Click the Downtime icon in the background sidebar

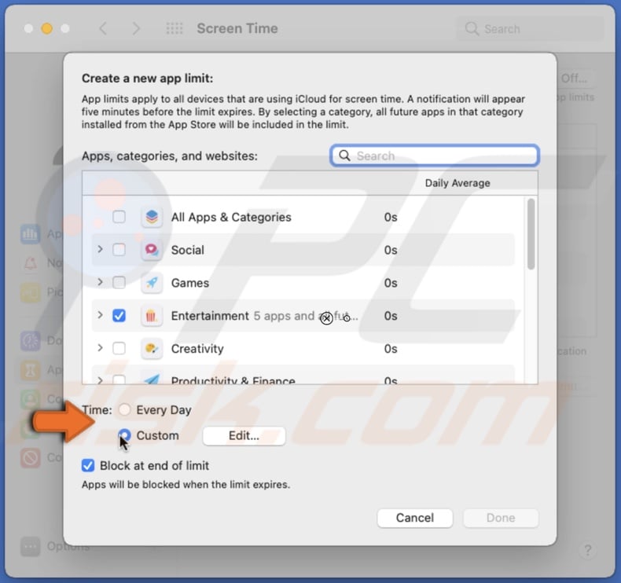click(x=31, y=340)
